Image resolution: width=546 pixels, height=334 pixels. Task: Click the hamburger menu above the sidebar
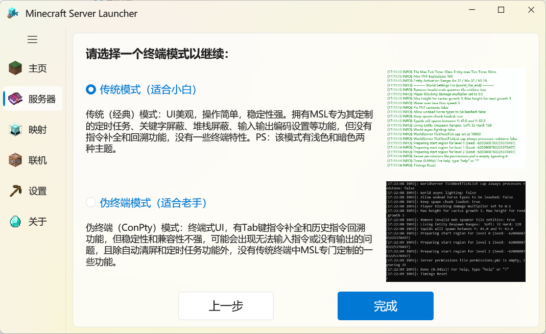tap(32, 39)
